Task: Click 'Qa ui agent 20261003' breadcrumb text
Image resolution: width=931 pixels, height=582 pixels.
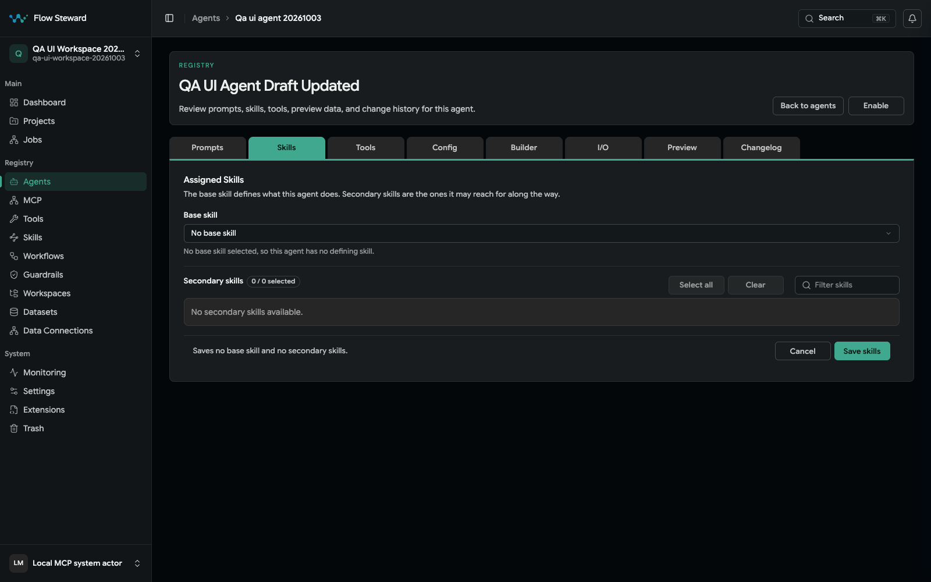Action: click(x=278, y=18)
